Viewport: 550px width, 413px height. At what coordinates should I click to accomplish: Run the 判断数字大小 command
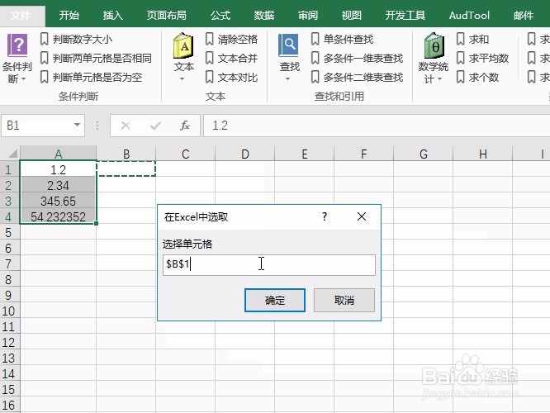(x=77, y=39)
